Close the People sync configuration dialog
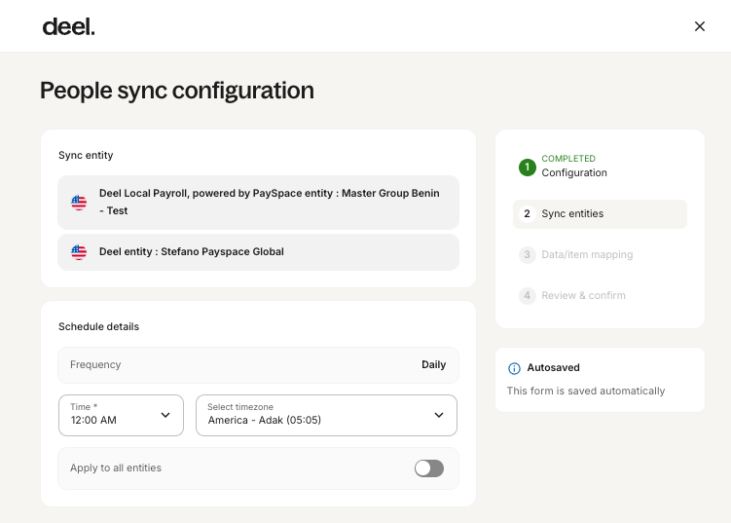The image size is (731, 523). tap(699, 26)
